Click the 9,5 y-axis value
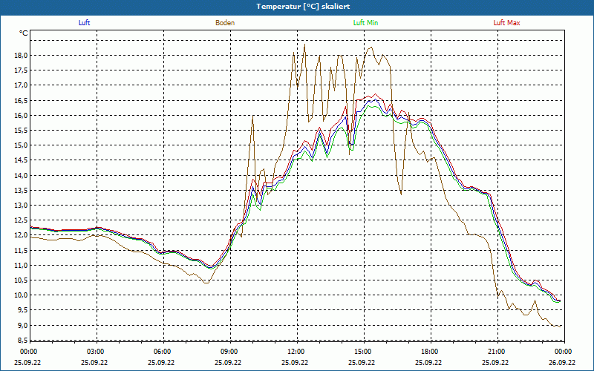Screen dimensions: 594x371 (x=23, y=310)
